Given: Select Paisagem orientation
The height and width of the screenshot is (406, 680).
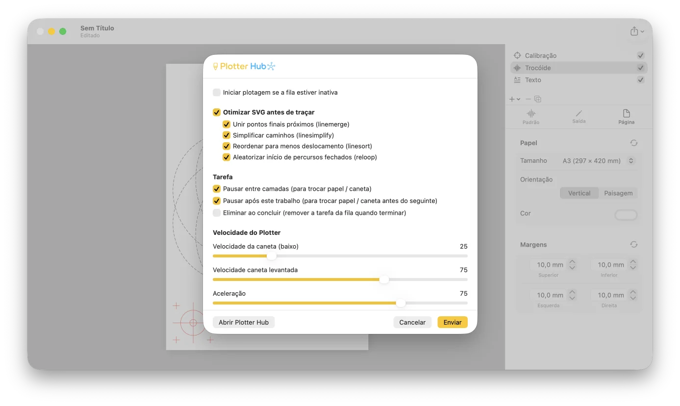Looking at the screenshot, I should pos(618,193).
